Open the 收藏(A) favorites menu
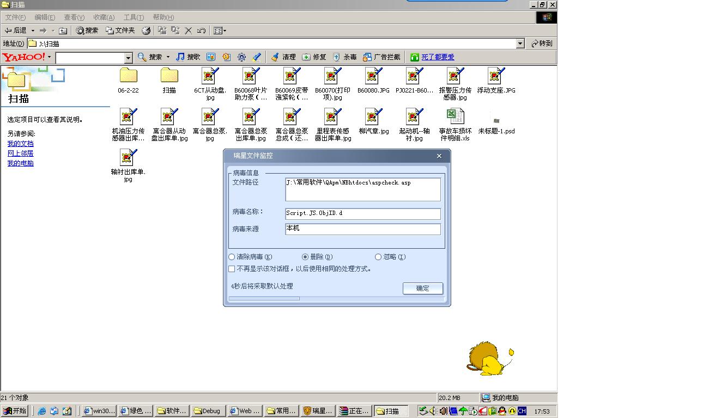Screen dimensions: 727x418 point(104,17)
